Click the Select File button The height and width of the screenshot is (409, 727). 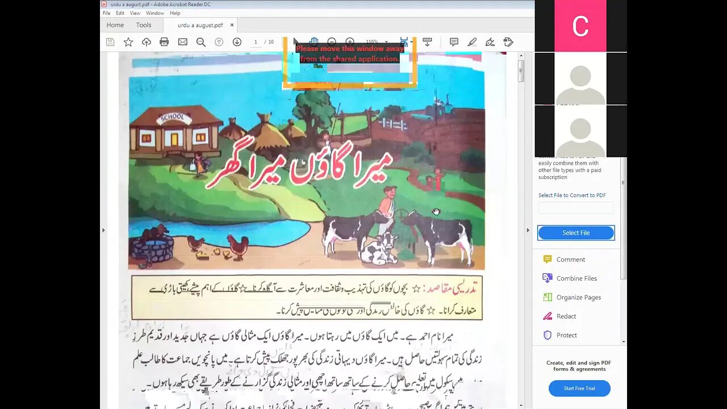point(576,233)
